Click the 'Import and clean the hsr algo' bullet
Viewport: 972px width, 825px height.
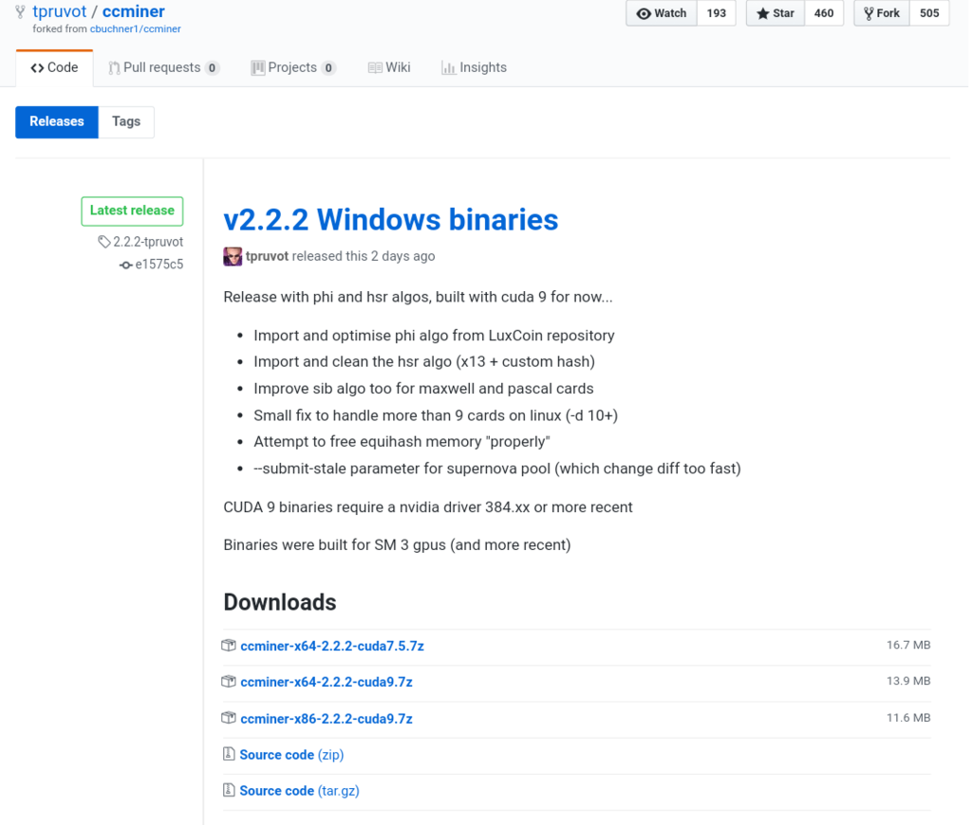coord(424,361)
